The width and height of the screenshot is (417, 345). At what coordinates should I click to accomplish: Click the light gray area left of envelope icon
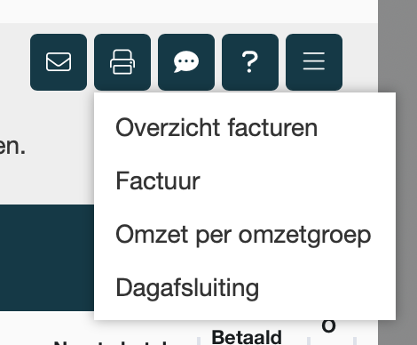[x=15, y=62]
